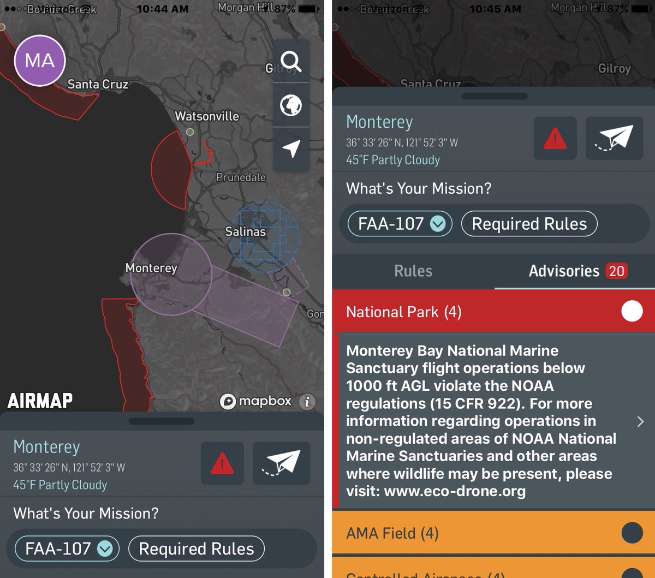
Task: Open the MA profile avatar
Action: click(x=40, y=61)
